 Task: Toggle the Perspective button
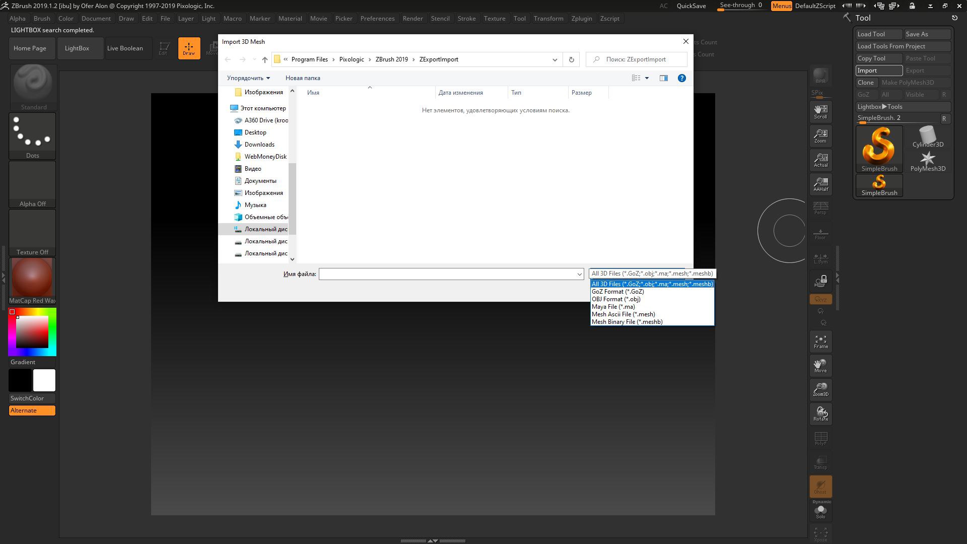tap(820, 209)
